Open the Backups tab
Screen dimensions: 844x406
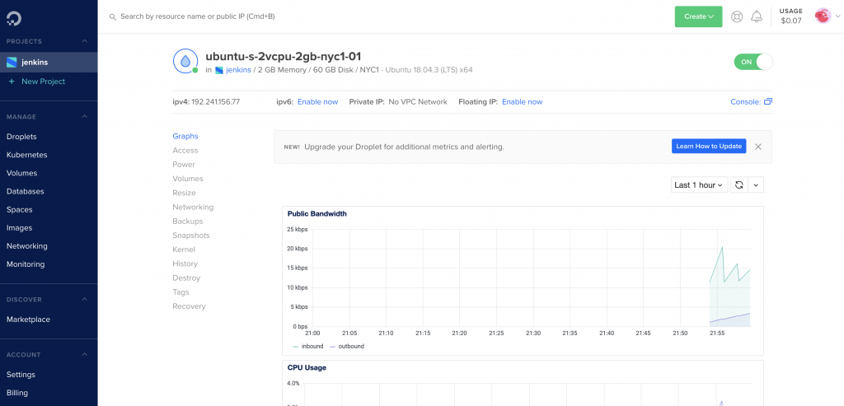[x=188, y=221]
